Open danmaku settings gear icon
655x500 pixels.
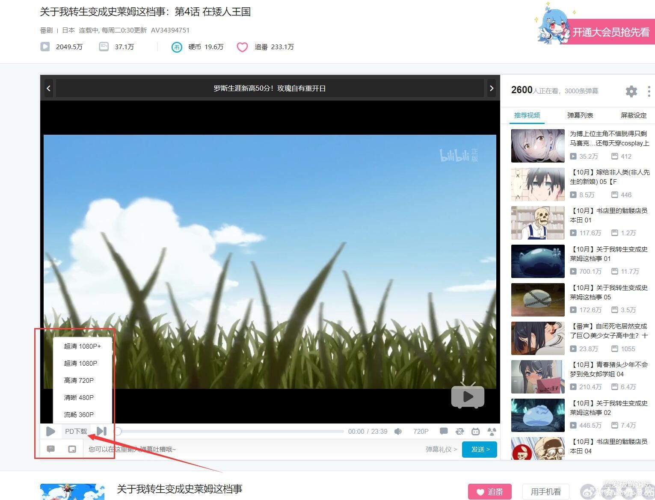pyautogui.click(x=631, y=91)
